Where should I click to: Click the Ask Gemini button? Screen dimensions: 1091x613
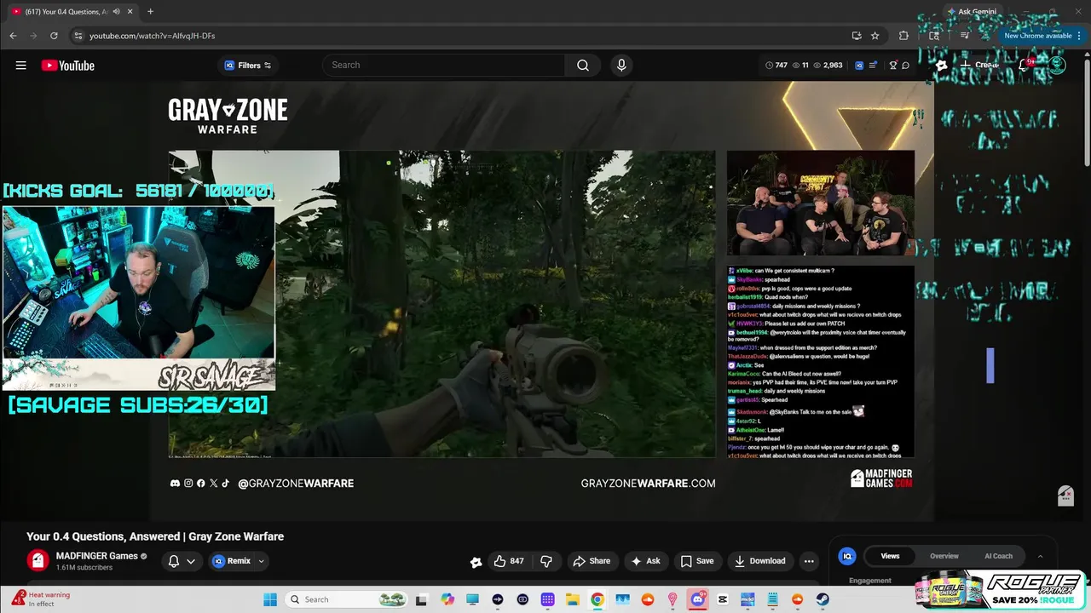971,12
